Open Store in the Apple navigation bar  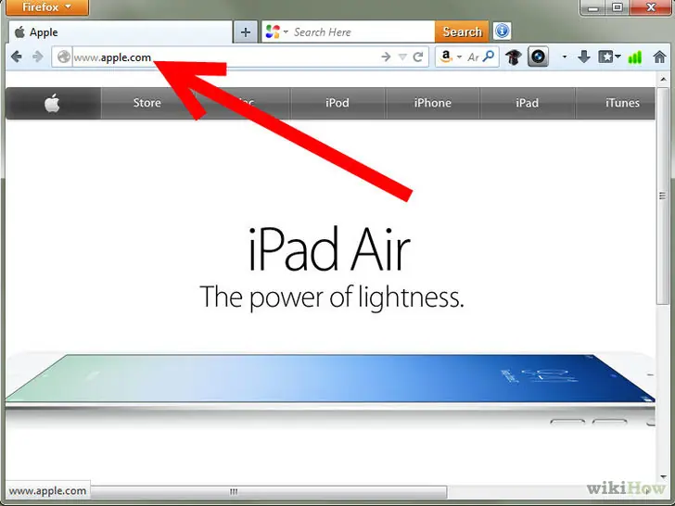[146, 103]
